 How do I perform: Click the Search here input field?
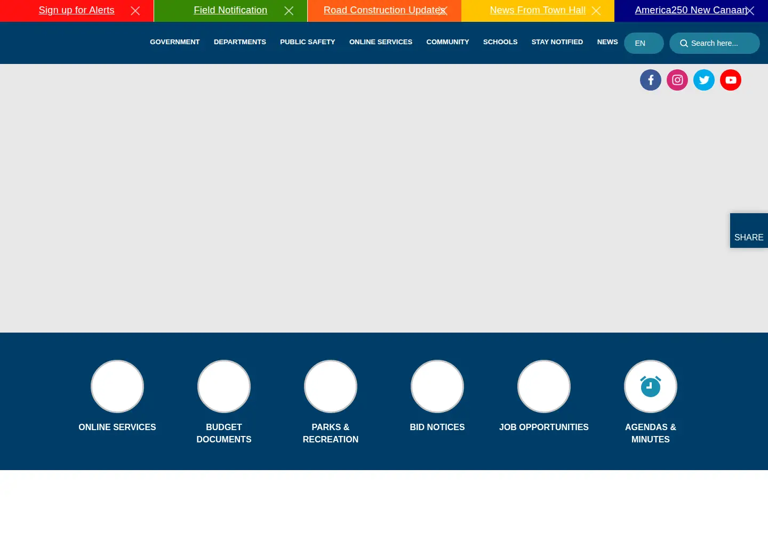point(715,43)
